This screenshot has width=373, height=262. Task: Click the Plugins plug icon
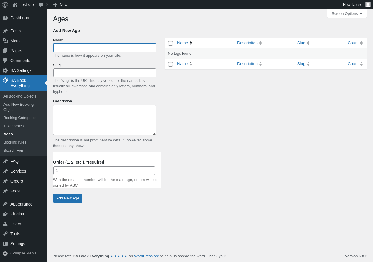[x=5, y=214]
